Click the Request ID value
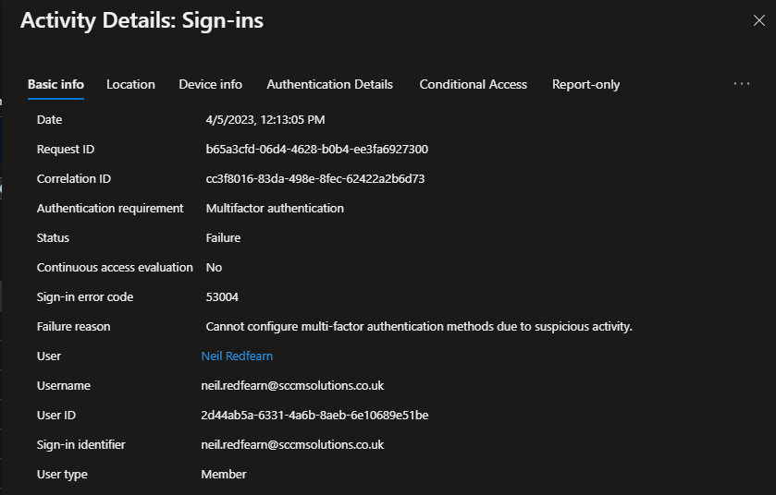This screenshot has width=776, height=495. pos(316,149)
